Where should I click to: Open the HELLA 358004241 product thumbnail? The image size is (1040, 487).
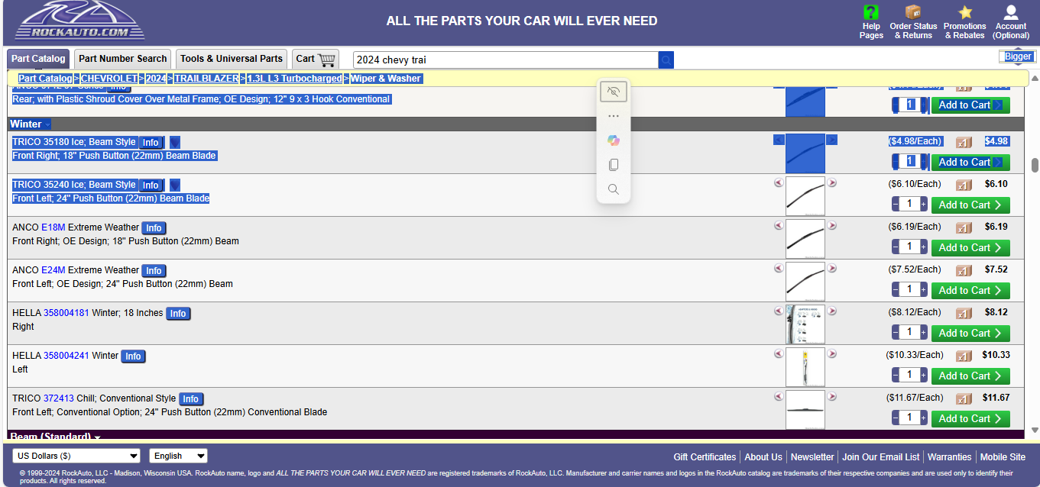(805, 367)
